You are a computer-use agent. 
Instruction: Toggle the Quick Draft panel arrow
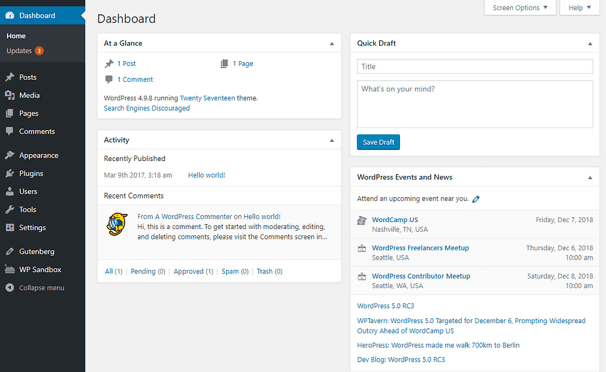(x=590, y=44)
